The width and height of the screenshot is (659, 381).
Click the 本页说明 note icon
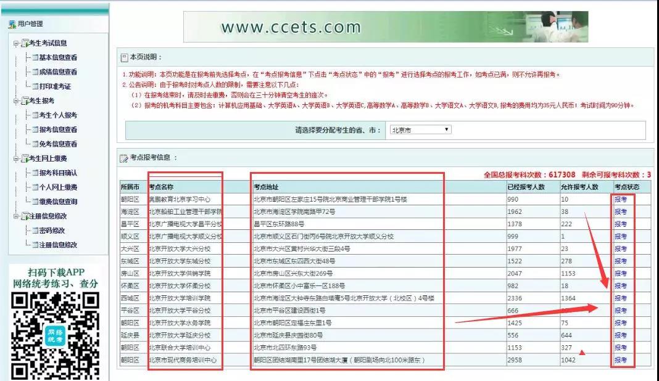(x=124, y=57)
